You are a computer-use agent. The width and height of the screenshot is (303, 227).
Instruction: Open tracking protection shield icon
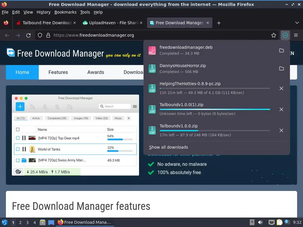tap(40, 35)
